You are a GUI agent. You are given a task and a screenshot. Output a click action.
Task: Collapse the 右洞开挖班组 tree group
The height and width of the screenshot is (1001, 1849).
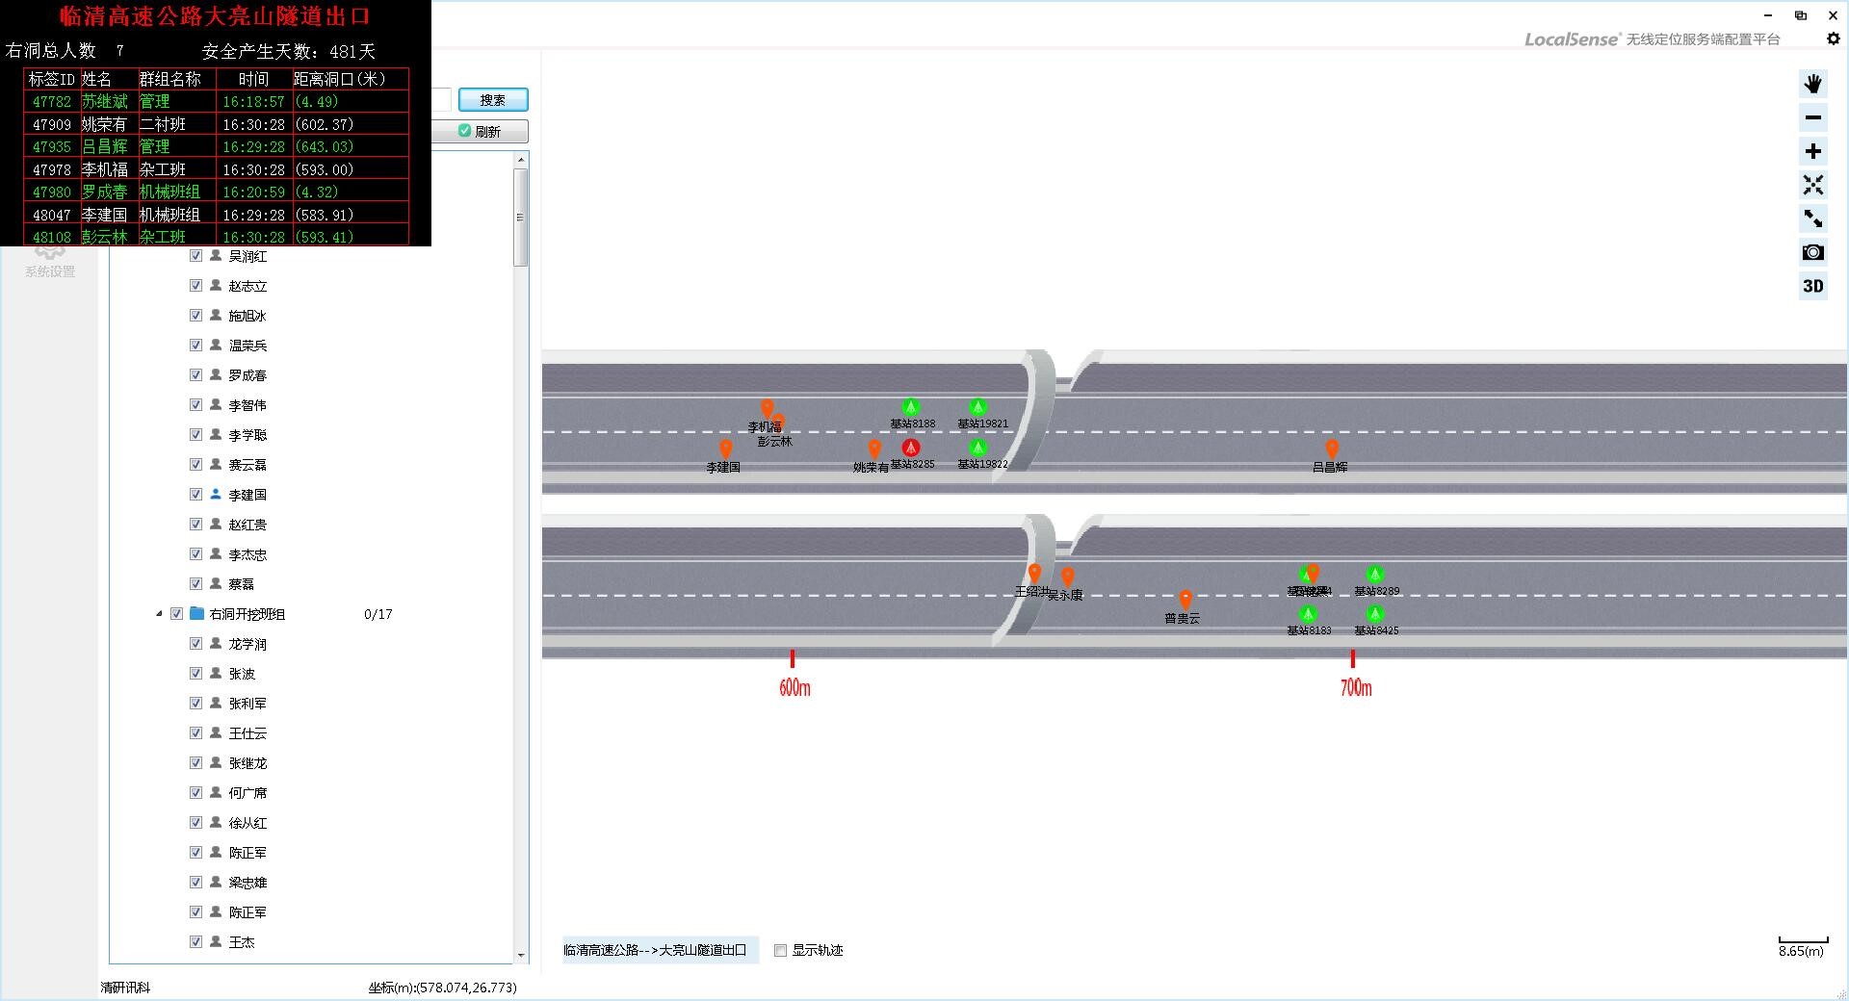(x=160, y=614)
